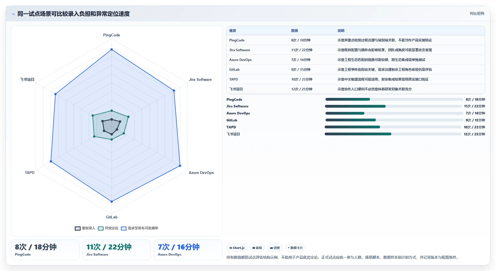
Task: Click the green data point on the Jira Software axis
Action: click(x=128, y=117)
